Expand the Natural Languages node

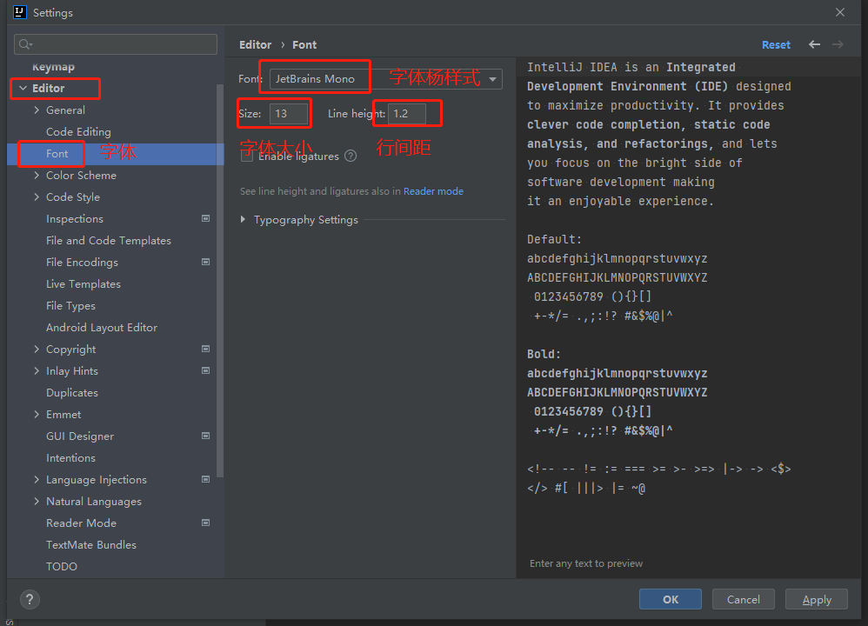click(37, 501)
